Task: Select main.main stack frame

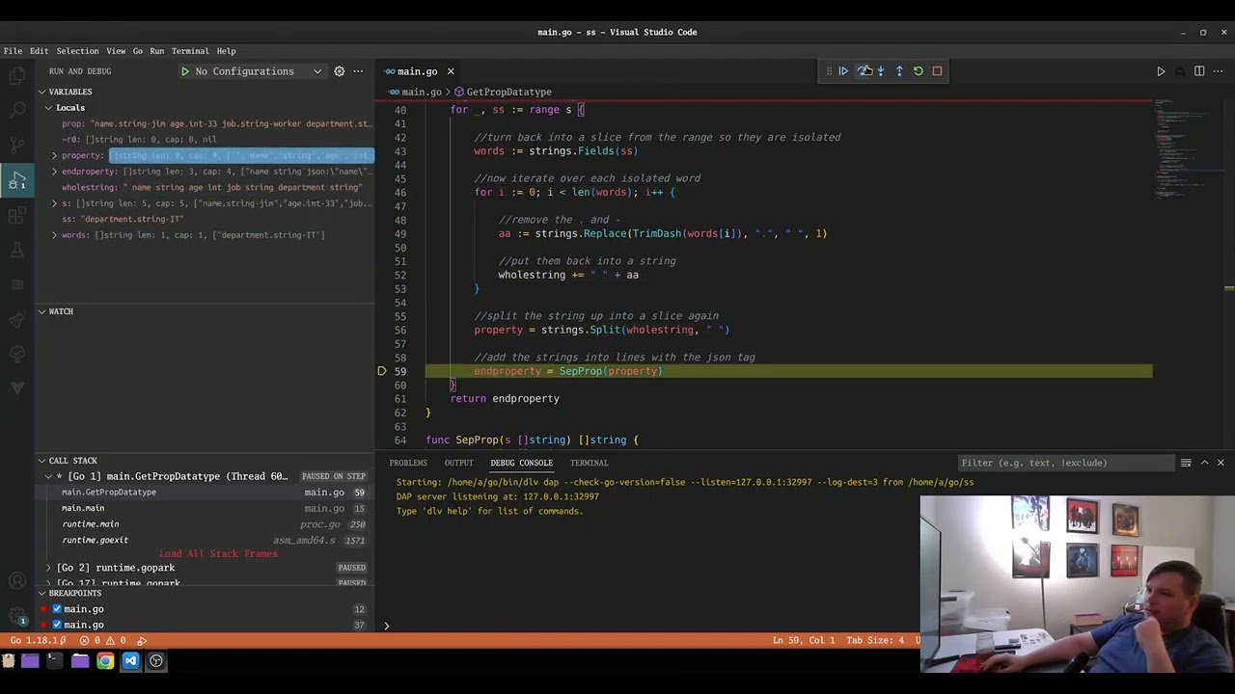Action: pos(205,508)
